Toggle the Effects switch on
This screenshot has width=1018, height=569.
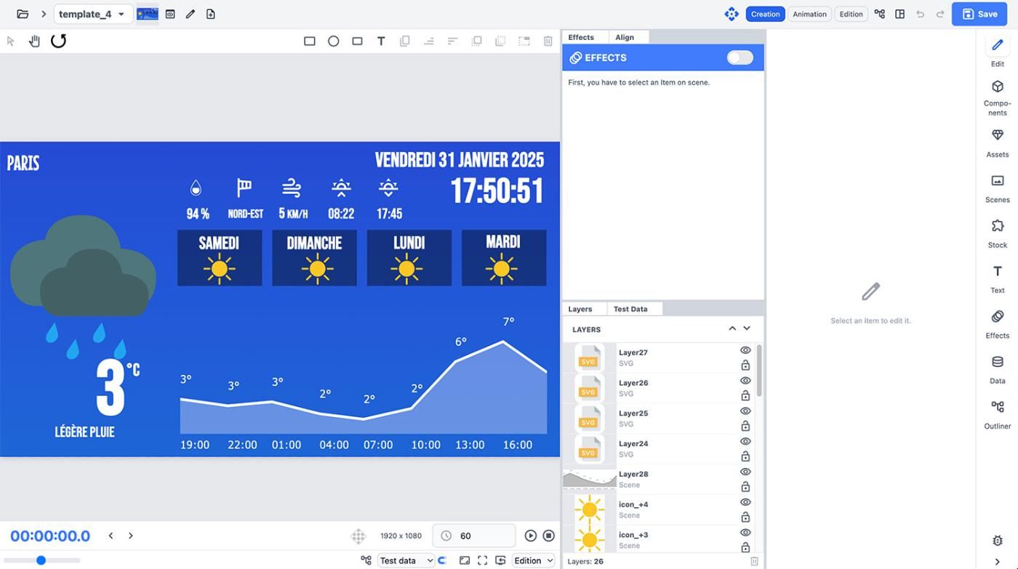pyautogui.click(x=740, y=57)
